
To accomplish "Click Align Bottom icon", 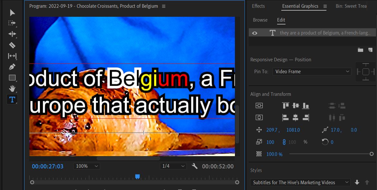I will click(305, 105).
